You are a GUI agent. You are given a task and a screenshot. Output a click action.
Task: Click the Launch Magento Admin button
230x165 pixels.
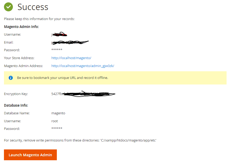pos(30,155)
